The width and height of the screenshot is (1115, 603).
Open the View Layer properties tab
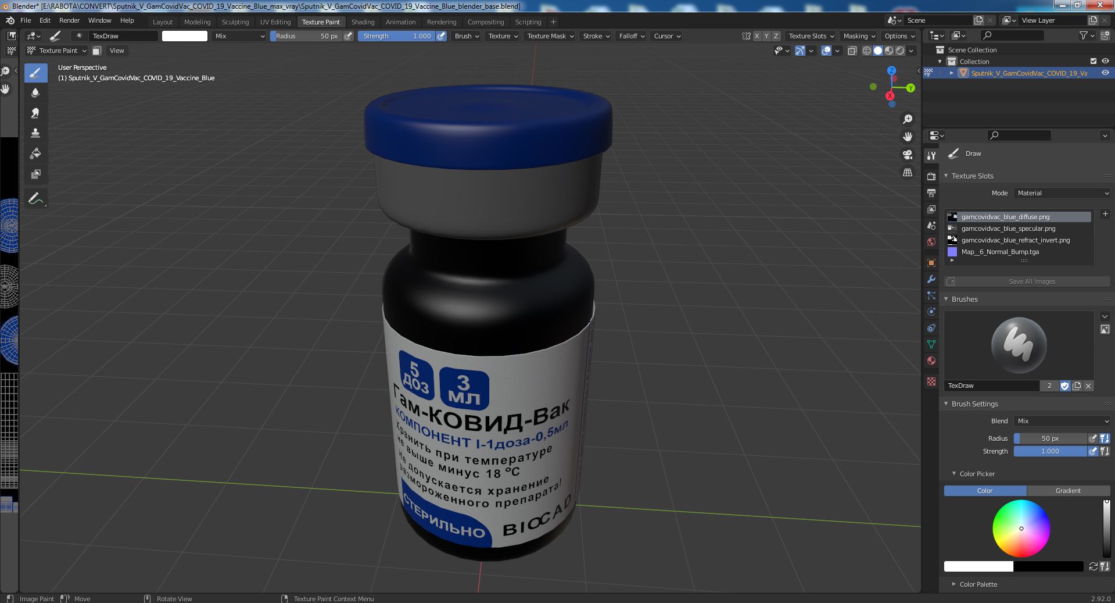931,209
